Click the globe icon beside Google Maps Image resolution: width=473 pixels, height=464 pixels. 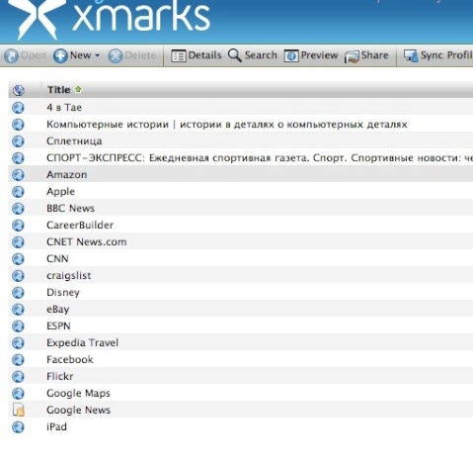18,394
